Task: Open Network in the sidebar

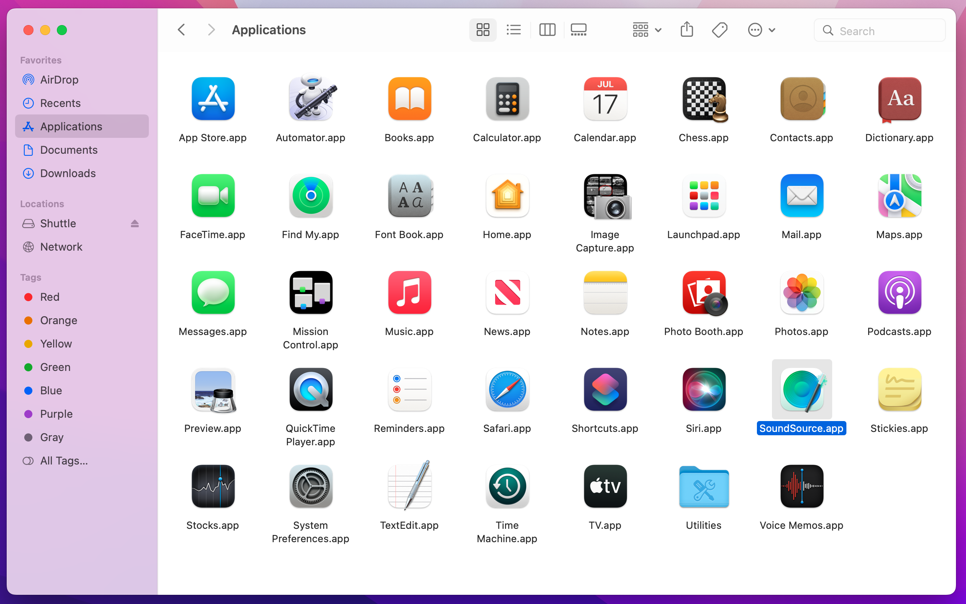Action: tap(82, 246)
